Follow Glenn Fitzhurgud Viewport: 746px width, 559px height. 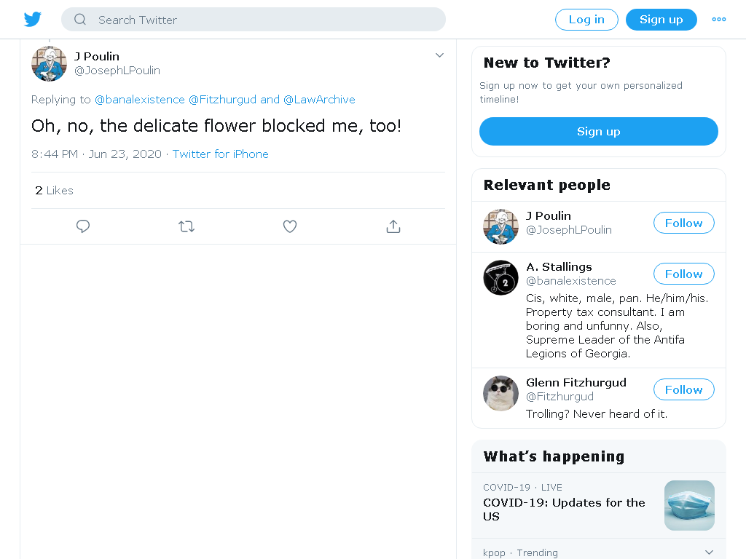[x=683, y=390]
